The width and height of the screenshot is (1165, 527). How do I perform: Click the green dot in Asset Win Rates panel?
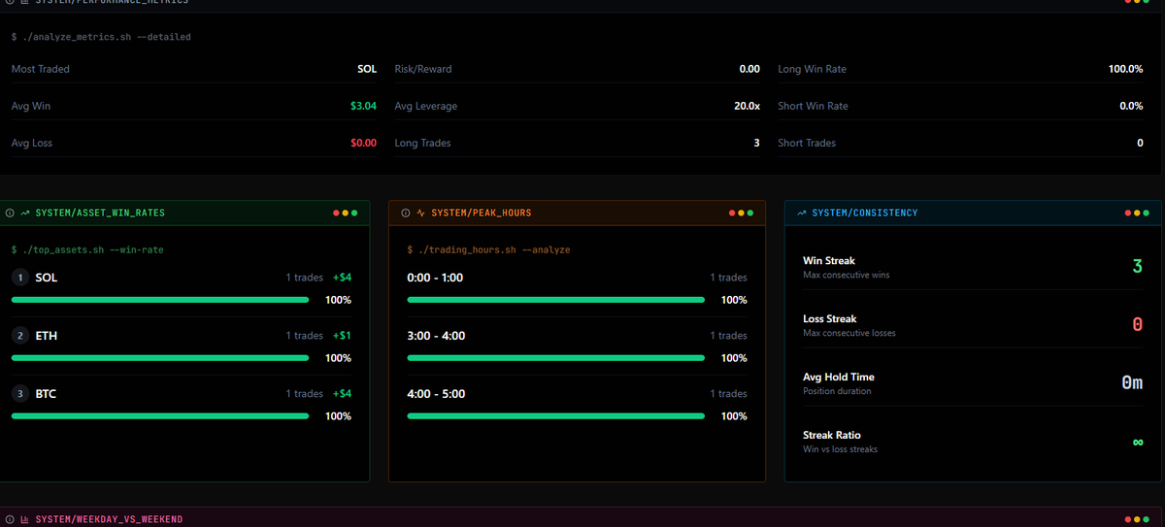coord(354,213)
